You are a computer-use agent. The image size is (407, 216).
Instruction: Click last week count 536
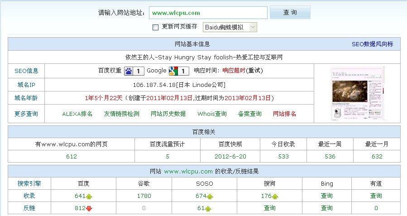[x=330, y=157]
